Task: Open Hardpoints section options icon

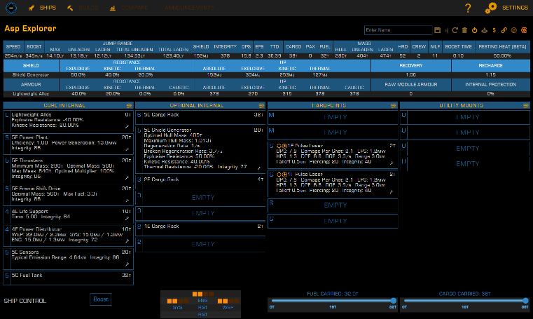Action: pos(394,106)
